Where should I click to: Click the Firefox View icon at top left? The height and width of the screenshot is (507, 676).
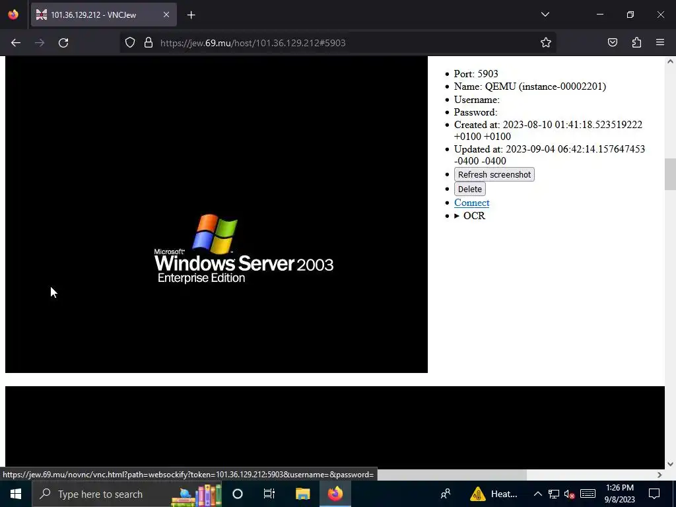pos(13,15)
